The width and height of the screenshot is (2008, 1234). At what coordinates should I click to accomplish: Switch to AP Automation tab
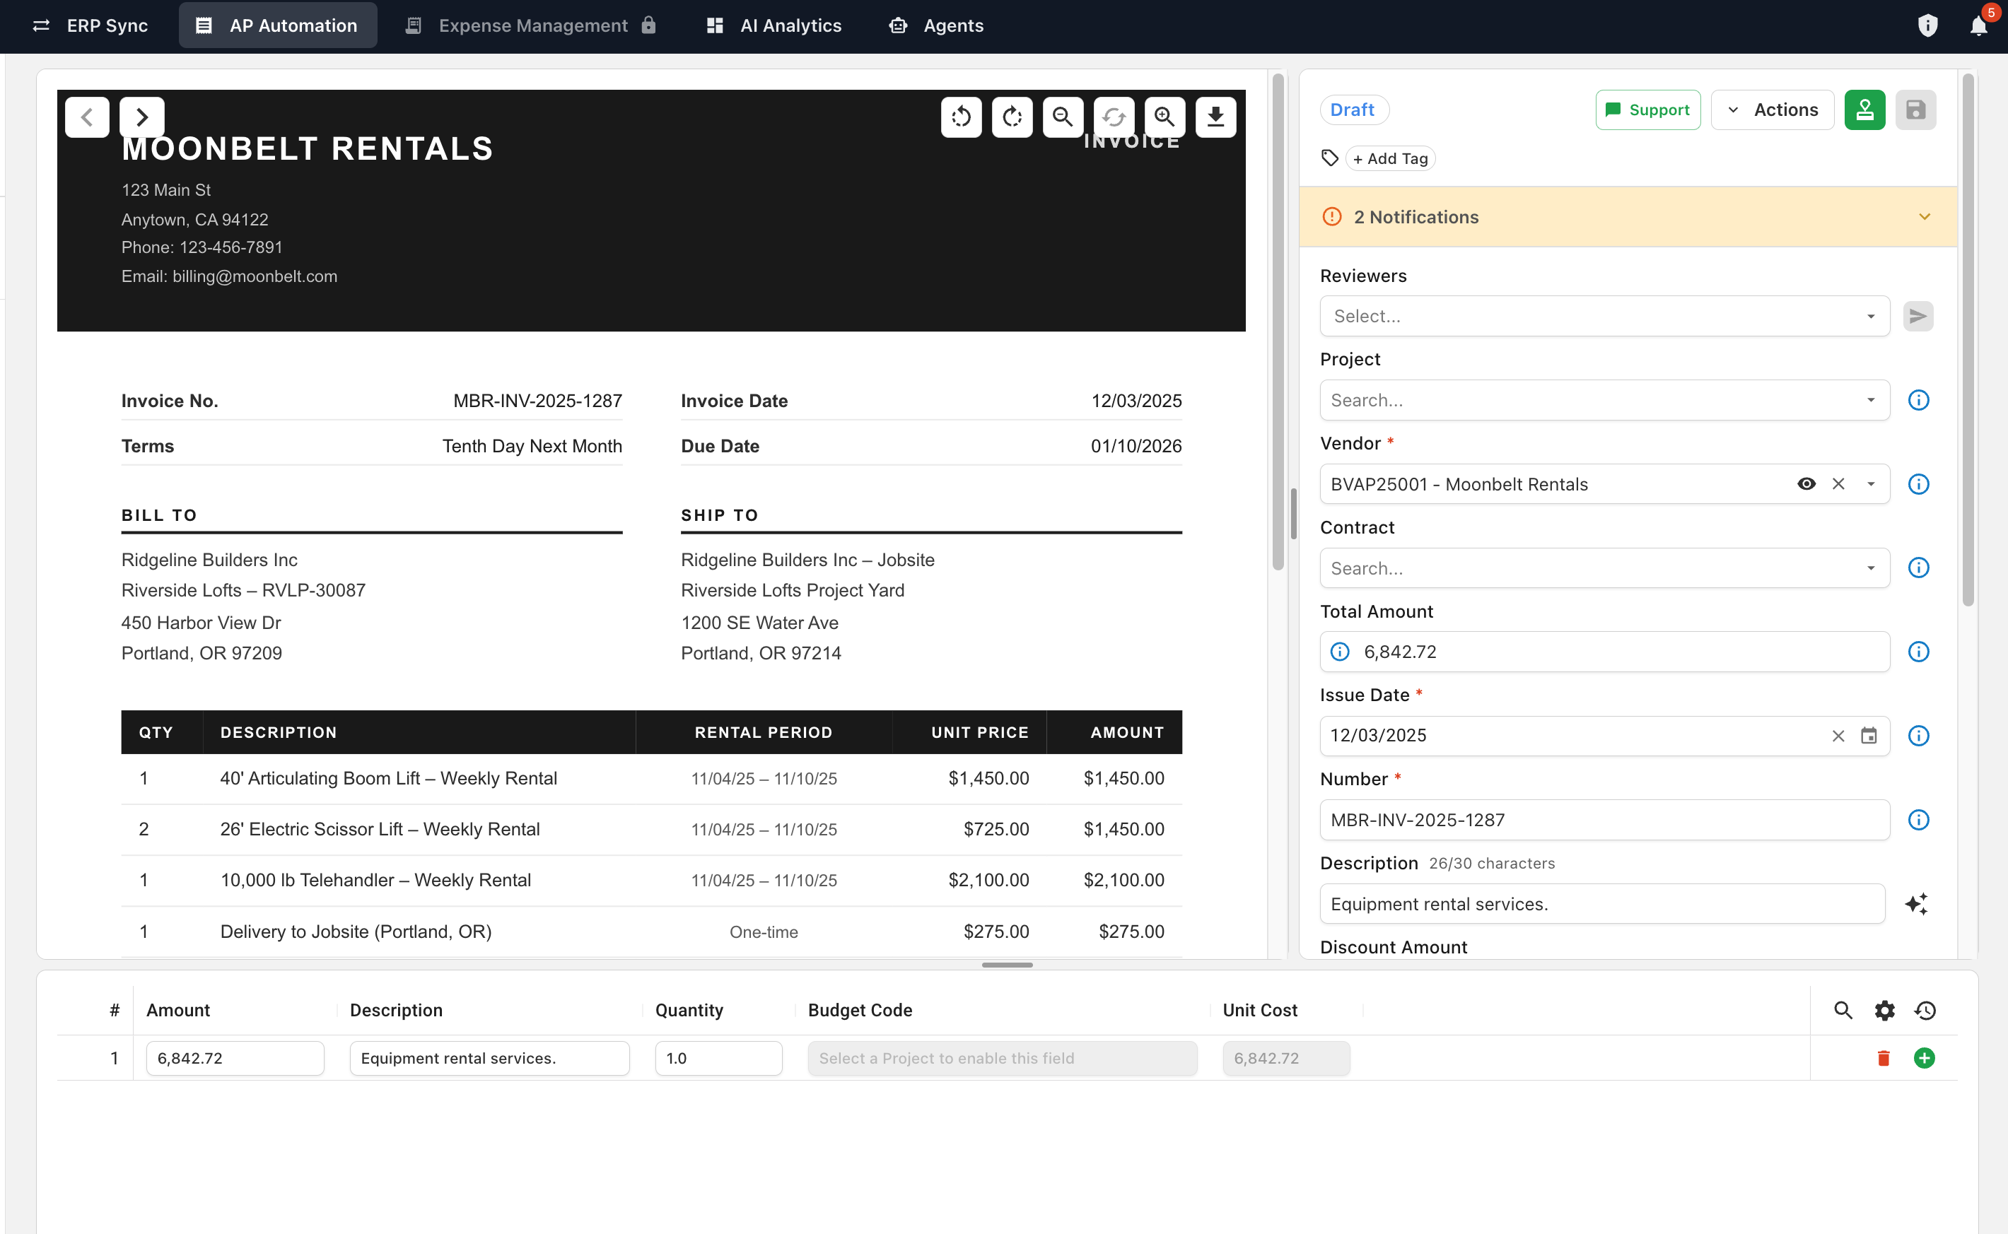click(278, 26)
